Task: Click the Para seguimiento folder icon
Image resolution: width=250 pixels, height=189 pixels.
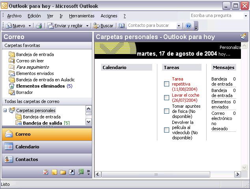Action: coord(12,67)
